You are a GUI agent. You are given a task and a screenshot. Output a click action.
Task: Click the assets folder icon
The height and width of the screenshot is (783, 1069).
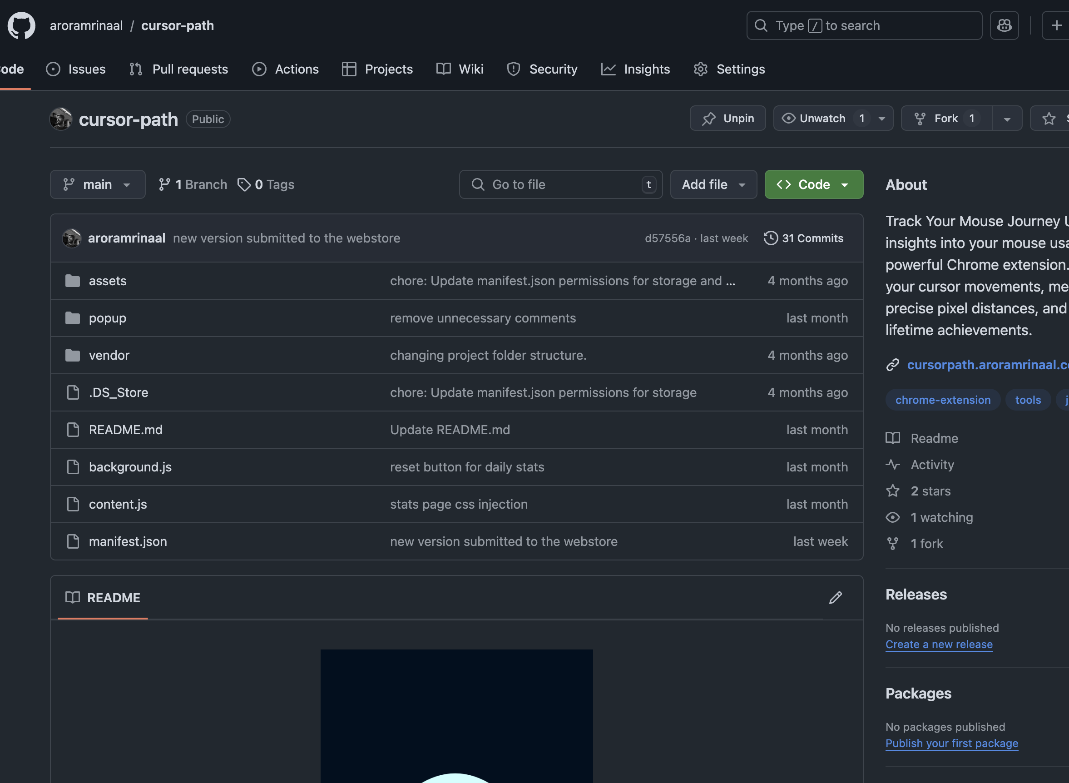point(73,281)
